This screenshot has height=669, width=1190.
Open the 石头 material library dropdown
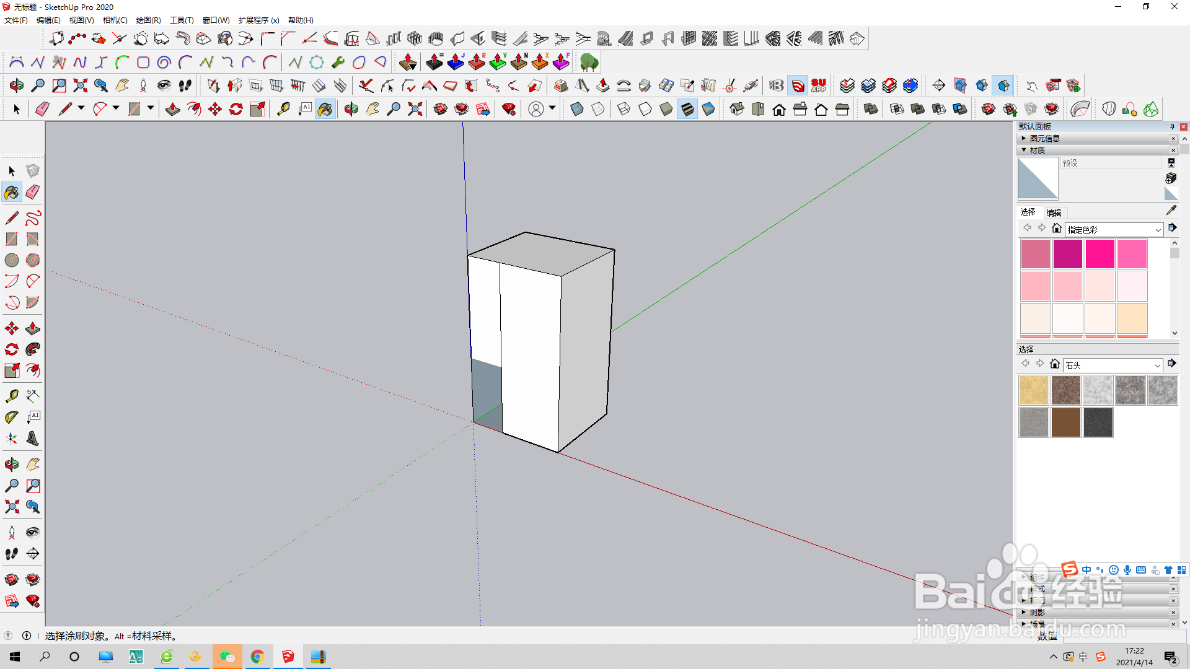pyautogui.click(x=1157, y=365)
